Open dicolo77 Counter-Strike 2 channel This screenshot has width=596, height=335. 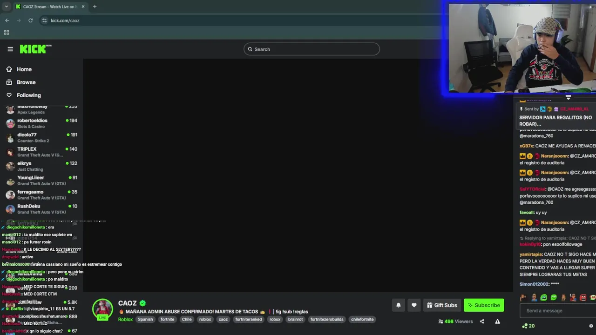coord(41,138)
